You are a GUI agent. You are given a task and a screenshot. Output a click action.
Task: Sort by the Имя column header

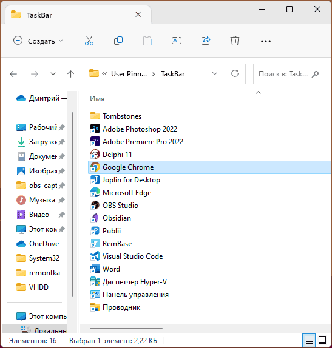coord(97,99)
